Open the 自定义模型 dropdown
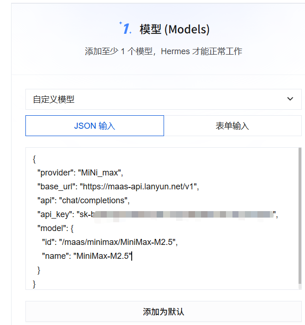 (x=163, y=99)
